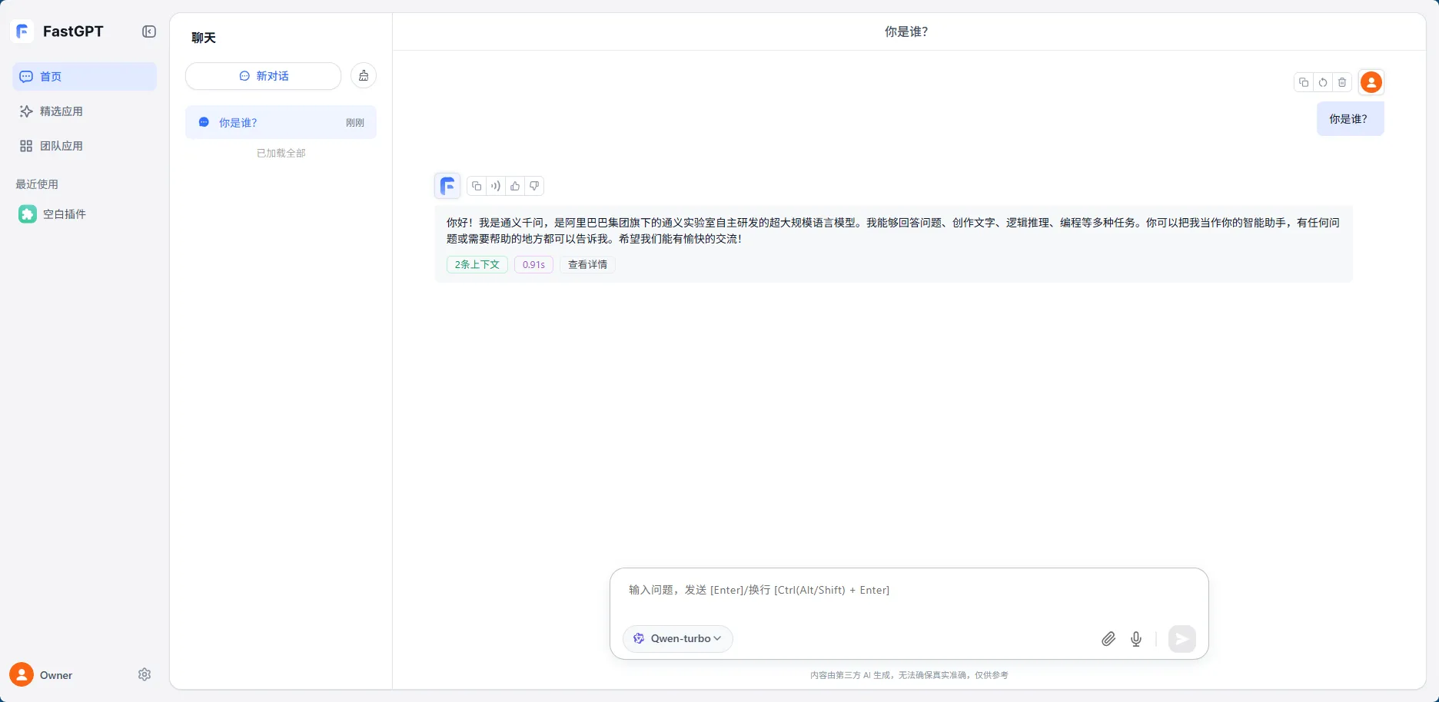Image resolution: width=1439 pixels, height=702 pixels.
Task: Attach a file with the paperclip icon
Action: [x=1108, y=638]
